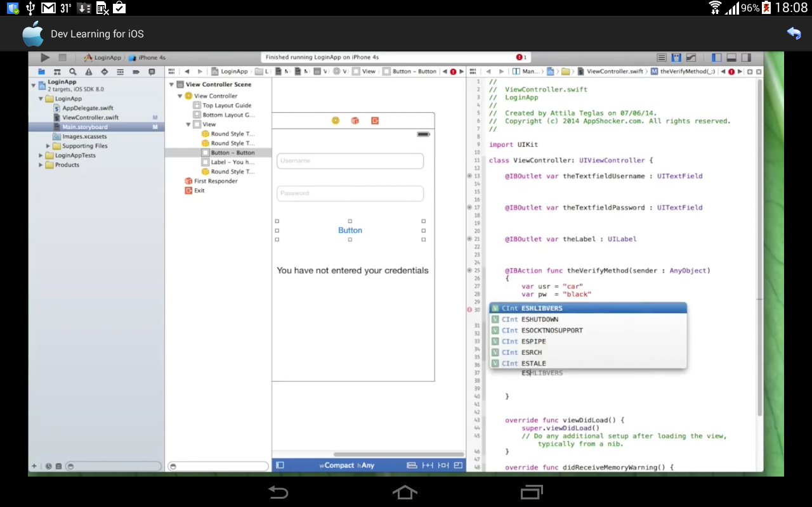This screenshot has width=812, height=507.
Task: Click the Pin constraints icon in canvas bar
Action: coord(428,465)
